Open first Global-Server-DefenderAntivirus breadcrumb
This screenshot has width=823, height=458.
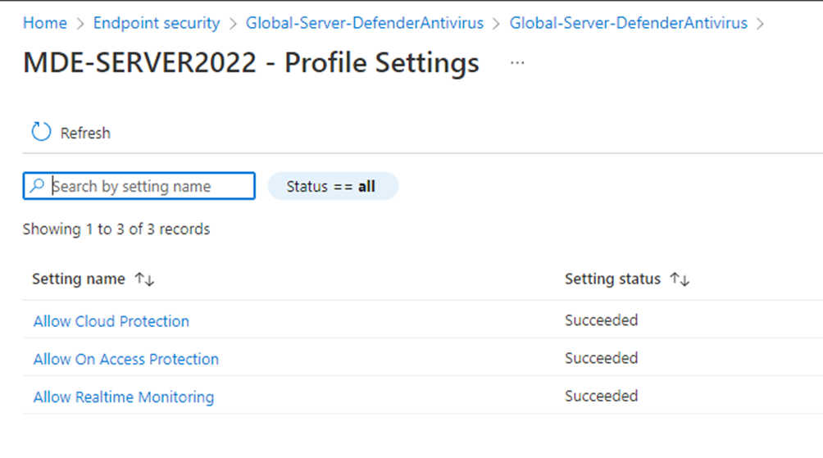coord(365,23)
